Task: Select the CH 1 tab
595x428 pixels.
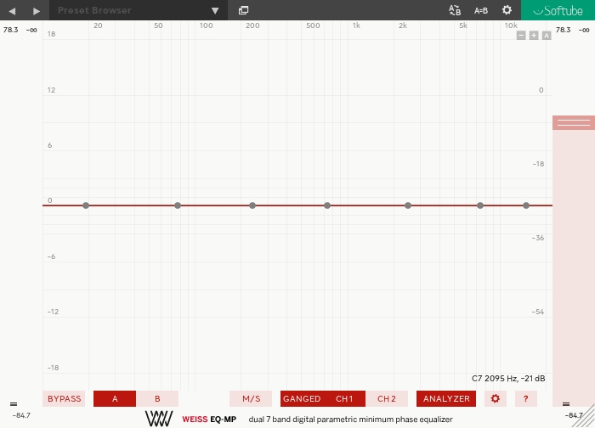Action: (x=344, y=399)
